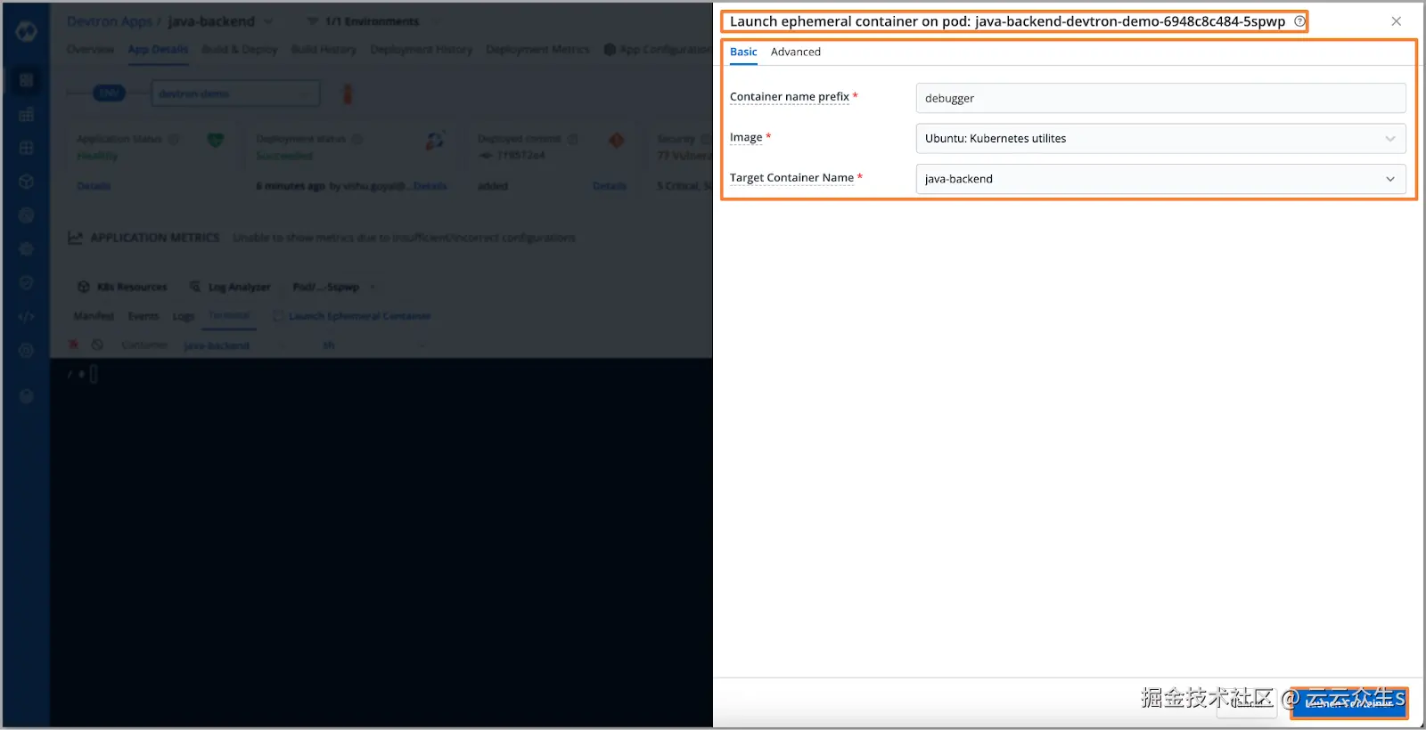Click the Deployed commit git icon
The height and width of the screenshot is (730, 1426).
[616, 140]
